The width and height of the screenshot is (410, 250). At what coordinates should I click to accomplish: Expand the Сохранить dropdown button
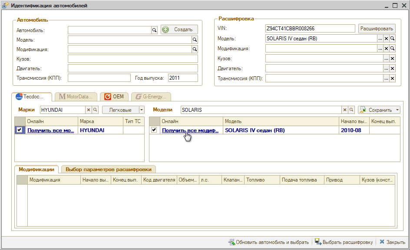click(x=397, y=110)
